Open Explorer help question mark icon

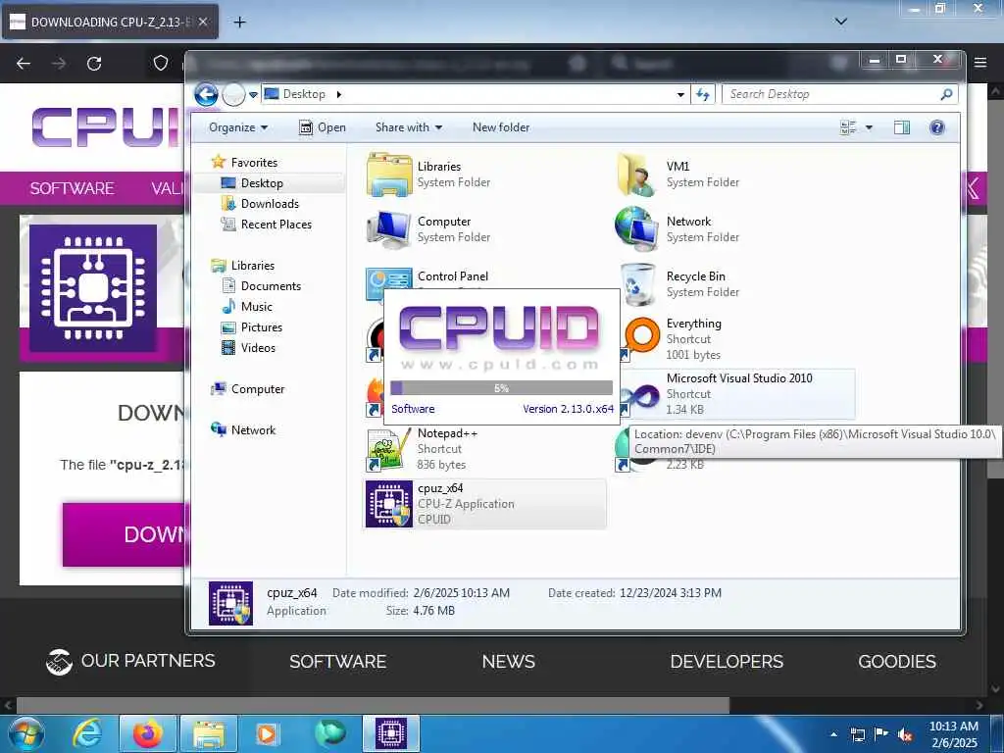(x=936, y=127)
